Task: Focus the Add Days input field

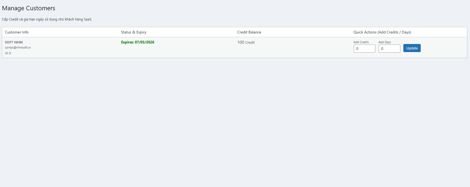Action: tap(389, 49)
